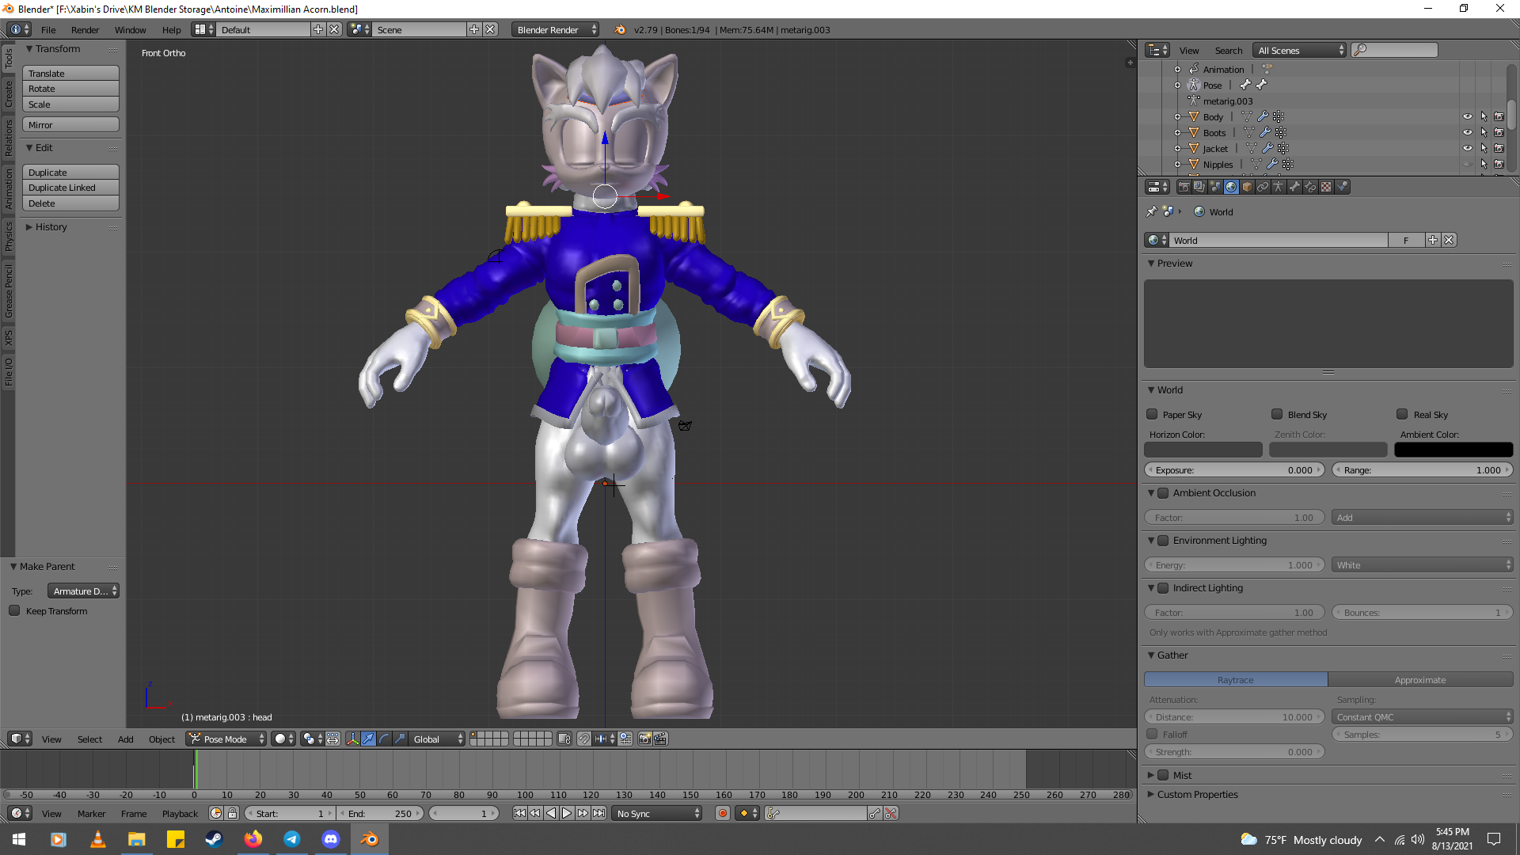Pin the properties context
The height and width of the screenshot is (855, 1520).
click(1152, 211)
